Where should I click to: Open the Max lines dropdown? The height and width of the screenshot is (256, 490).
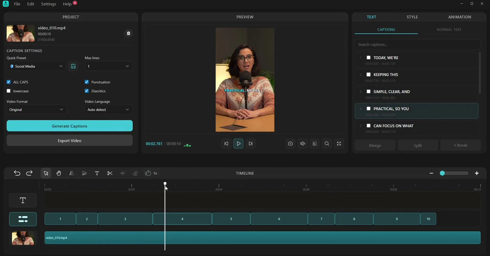click(108, 66)
